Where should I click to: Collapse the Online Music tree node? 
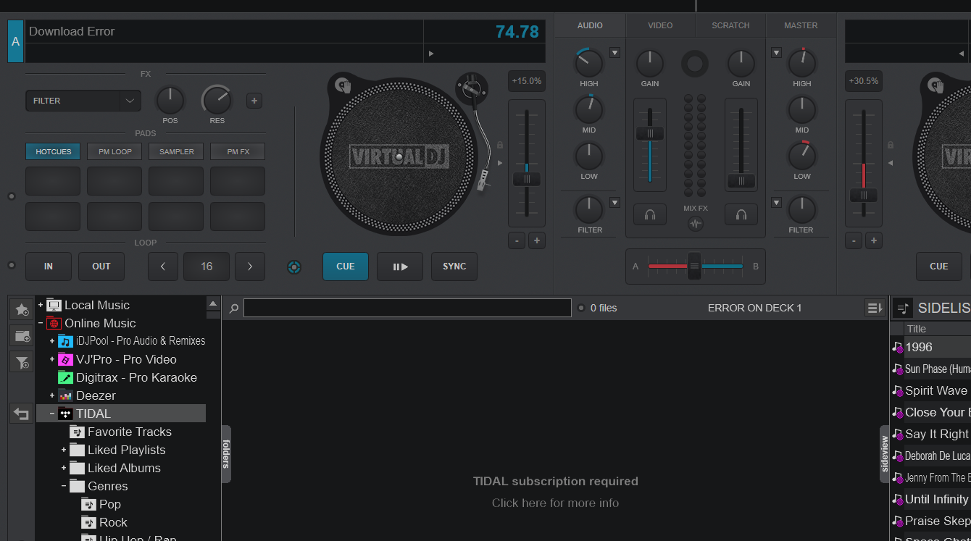pyautogui.click(x=41, y=324)
